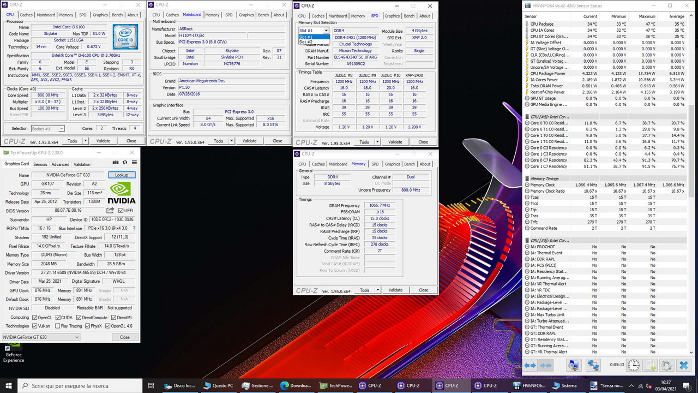Open Validation tab in GPU-Z
Screen dimensions: 698x393
pos(82,164)
